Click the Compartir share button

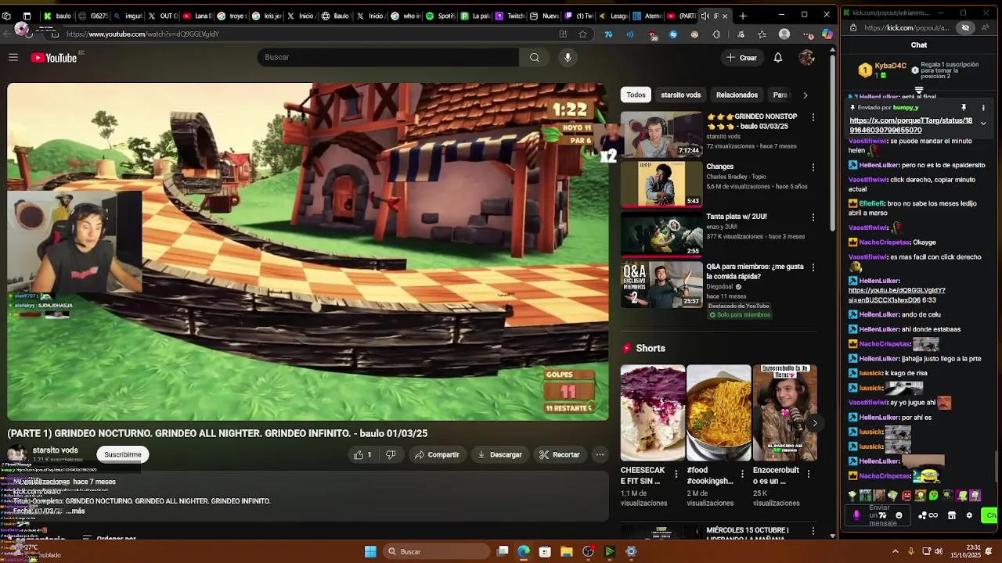tap(437, 454)
